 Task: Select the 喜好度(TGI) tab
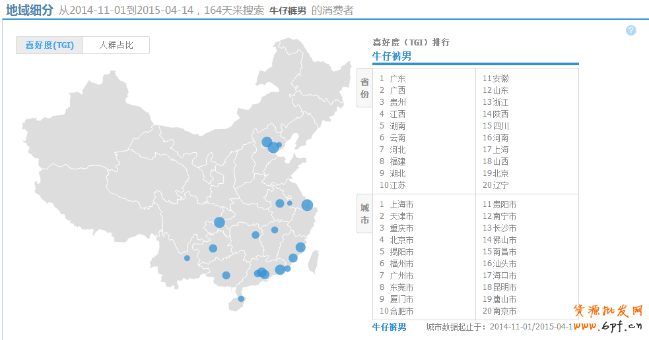50,45
